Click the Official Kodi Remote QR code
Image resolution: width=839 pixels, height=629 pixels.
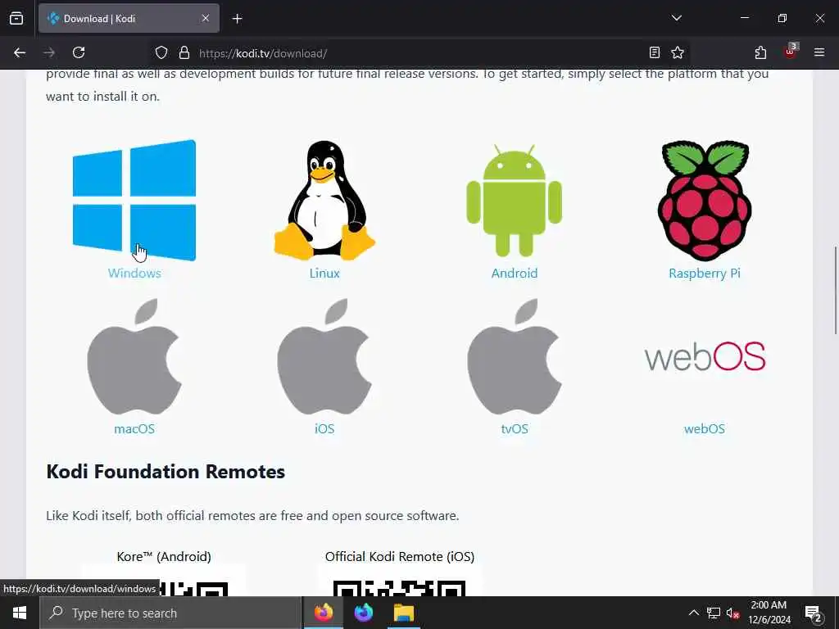point(400,582)
